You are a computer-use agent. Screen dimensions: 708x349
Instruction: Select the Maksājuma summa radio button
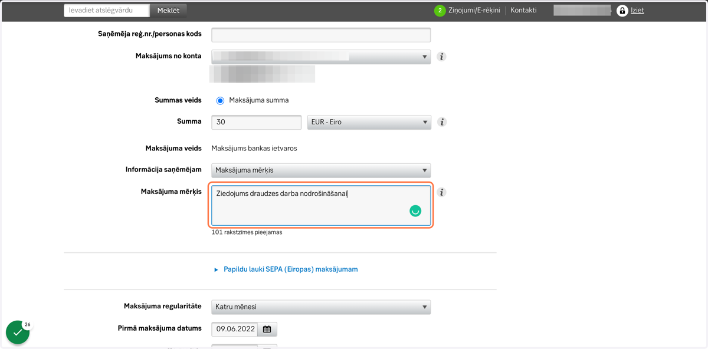pos(220,101)
